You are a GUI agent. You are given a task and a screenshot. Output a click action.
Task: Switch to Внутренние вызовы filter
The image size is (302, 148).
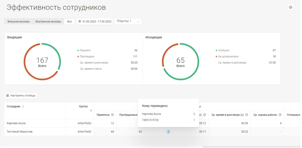click(48, 21)
